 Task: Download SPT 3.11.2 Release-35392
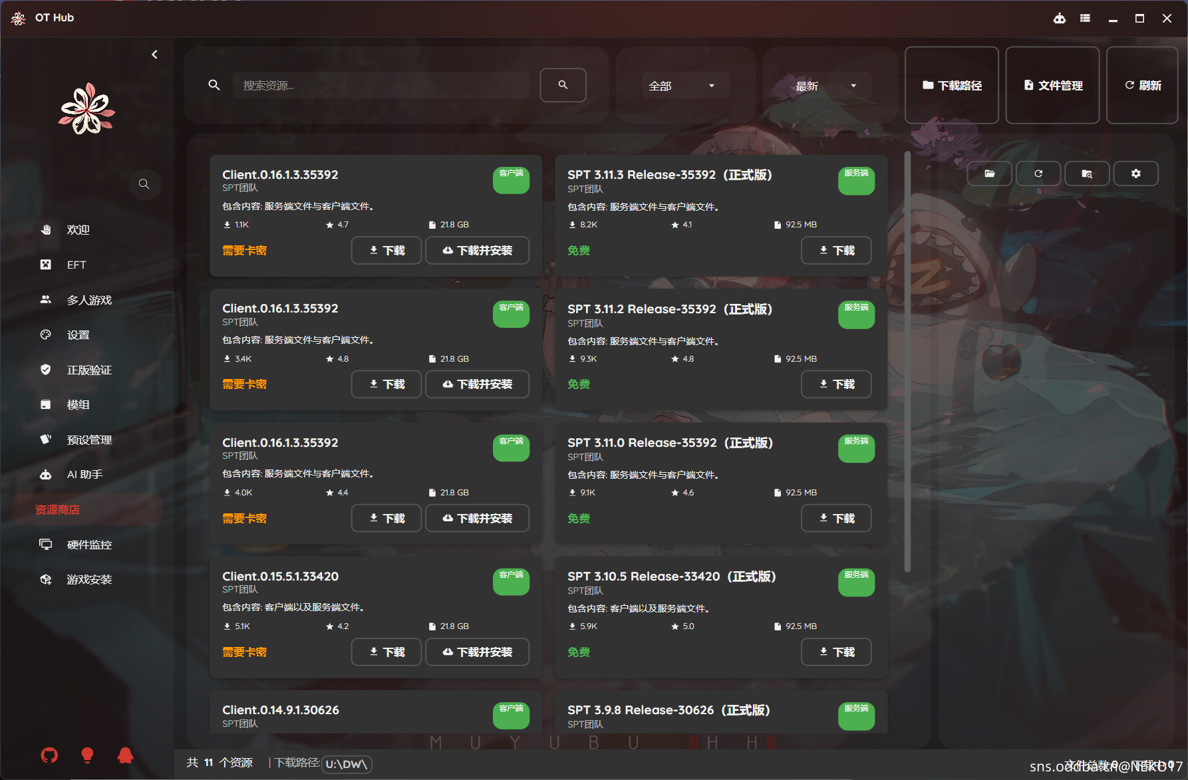836,384
